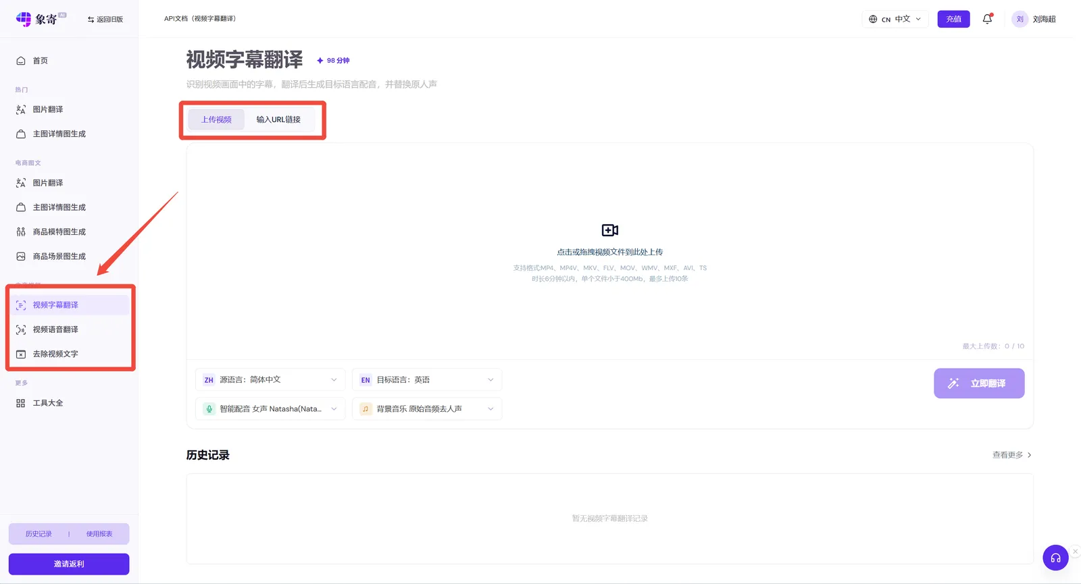Click the EN badge beside 目标语言
1081x584 pixels.
point(366,380)
